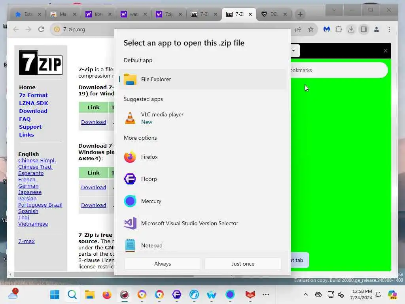This screenshot has height=304, width=405.
Task: Switch language to Portuguese Brazil
Action: [x=40, y=205]
